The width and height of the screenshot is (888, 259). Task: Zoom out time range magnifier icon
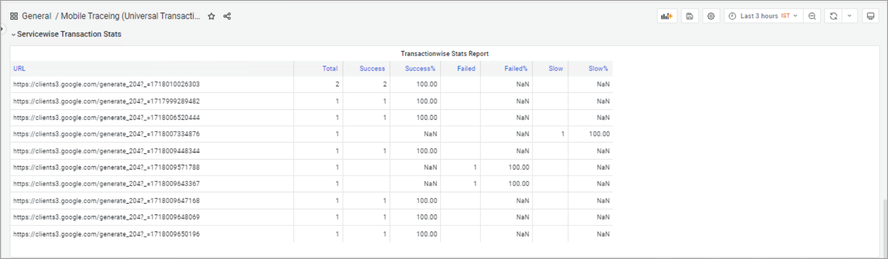click(812, 16)
